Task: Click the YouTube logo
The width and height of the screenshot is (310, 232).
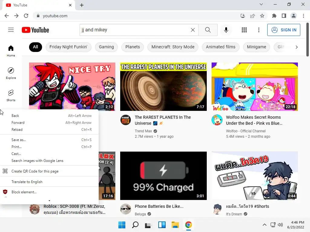Action: click(x=35, y=30)
